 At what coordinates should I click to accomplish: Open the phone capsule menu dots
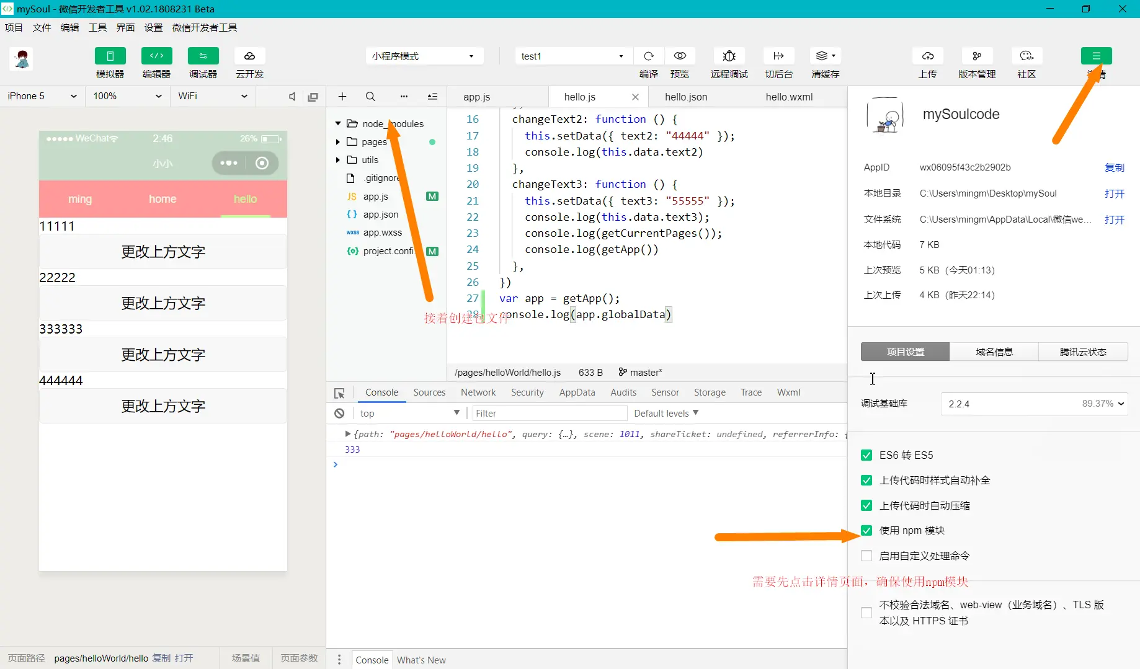[x=228, y=163]
